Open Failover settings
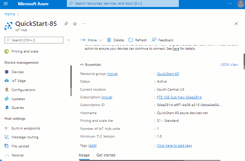The height and width of the screenshot is (161, 245). [17, 155]
